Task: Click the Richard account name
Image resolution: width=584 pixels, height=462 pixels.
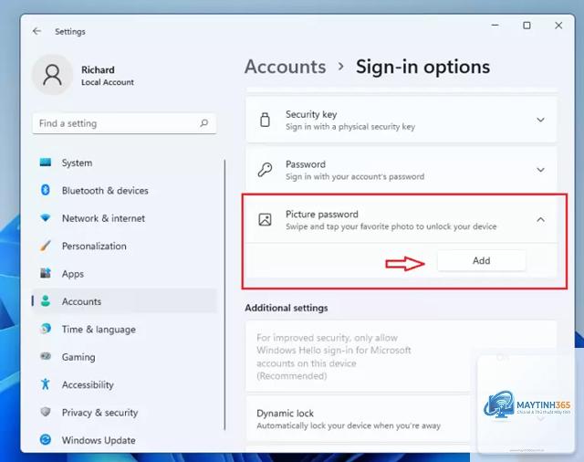Action: point(98,69)
